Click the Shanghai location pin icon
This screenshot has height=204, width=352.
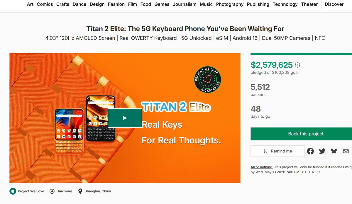point(80,191)
